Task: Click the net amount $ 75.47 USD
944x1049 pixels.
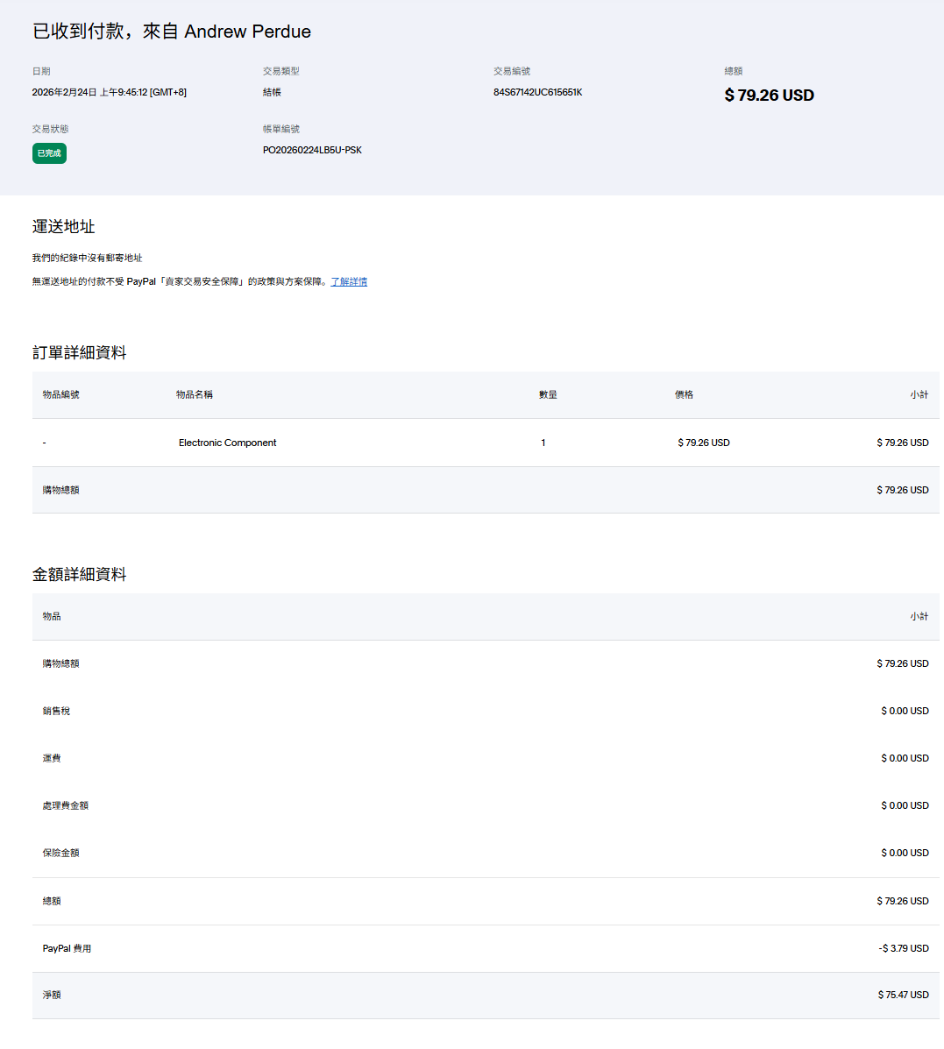Action: [903, 995]
